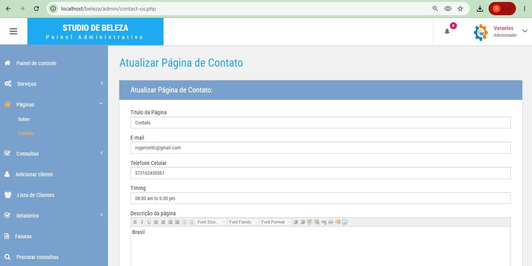Toggle Italic formatting in the editor toolbar
Screen dimensions: 532x266
[x=142, y=222]
